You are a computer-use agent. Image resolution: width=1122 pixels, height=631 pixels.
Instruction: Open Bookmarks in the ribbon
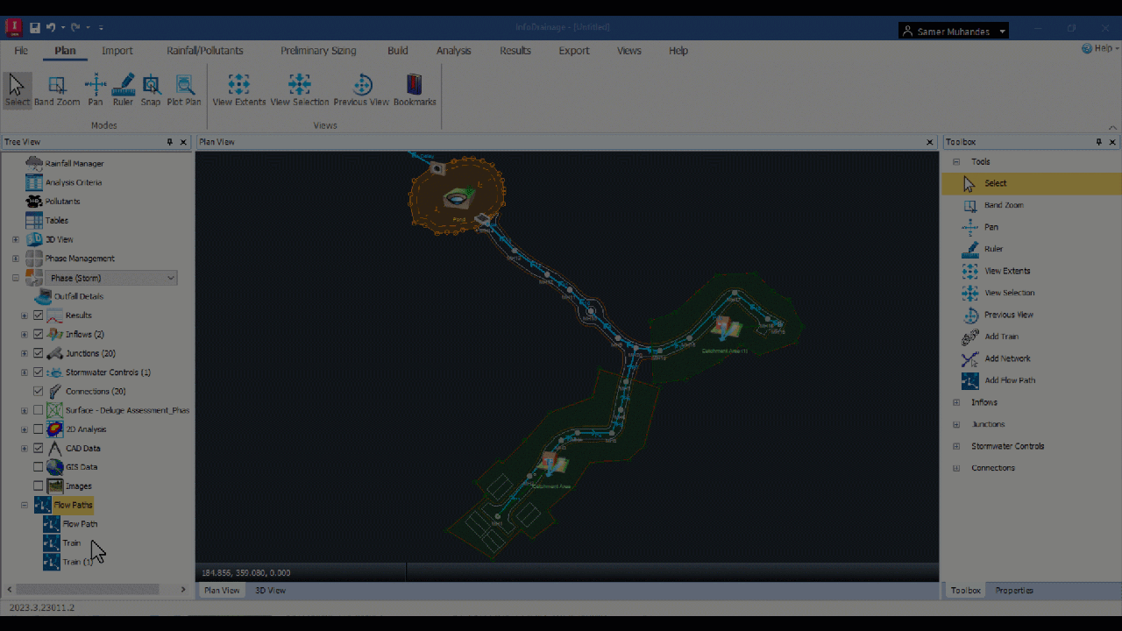[415, 91]
